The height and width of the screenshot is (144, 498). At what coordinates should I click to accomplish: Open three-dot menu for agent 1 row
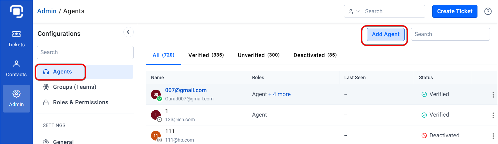tap(493, 115)
